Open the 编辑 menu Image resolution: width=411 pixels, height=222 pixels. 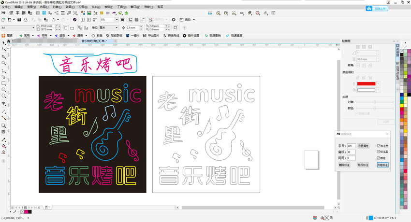coord(18,7)
